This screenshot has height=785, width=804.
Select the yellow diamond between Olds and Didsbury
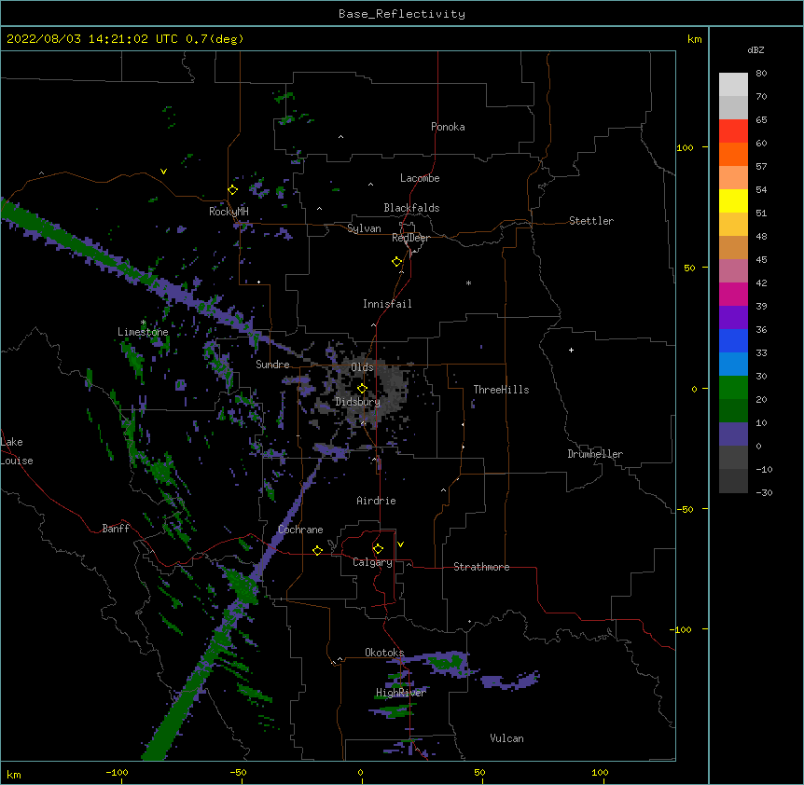[363, 388]
